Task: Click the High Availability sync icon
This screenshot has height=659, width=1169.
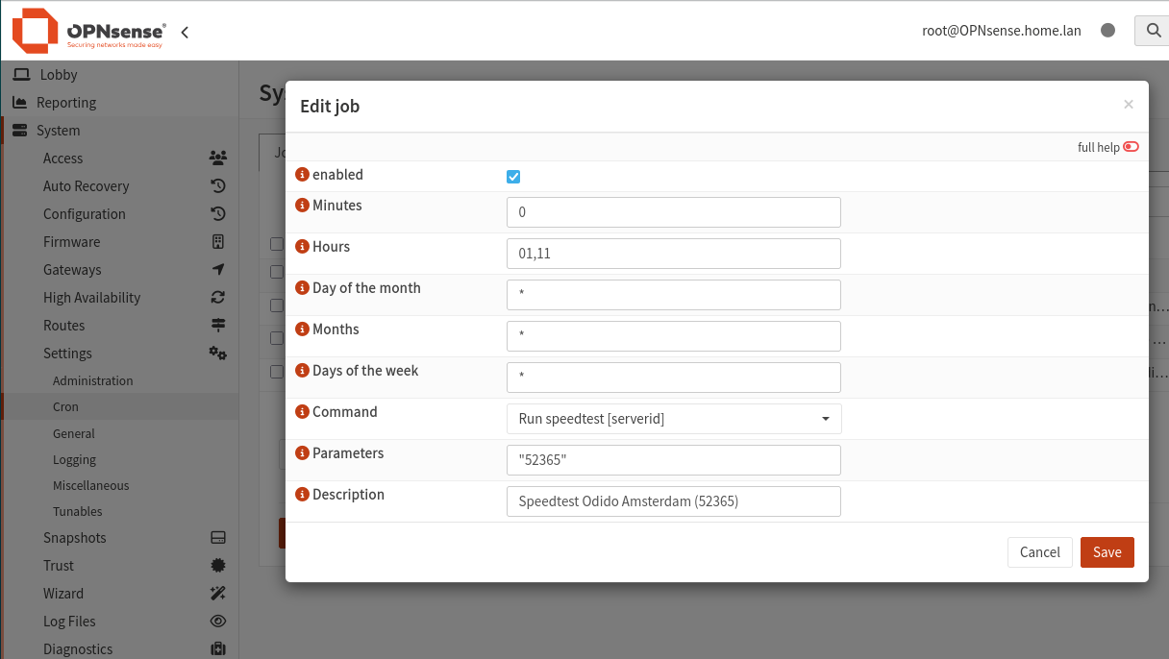Action: (218, 298)
